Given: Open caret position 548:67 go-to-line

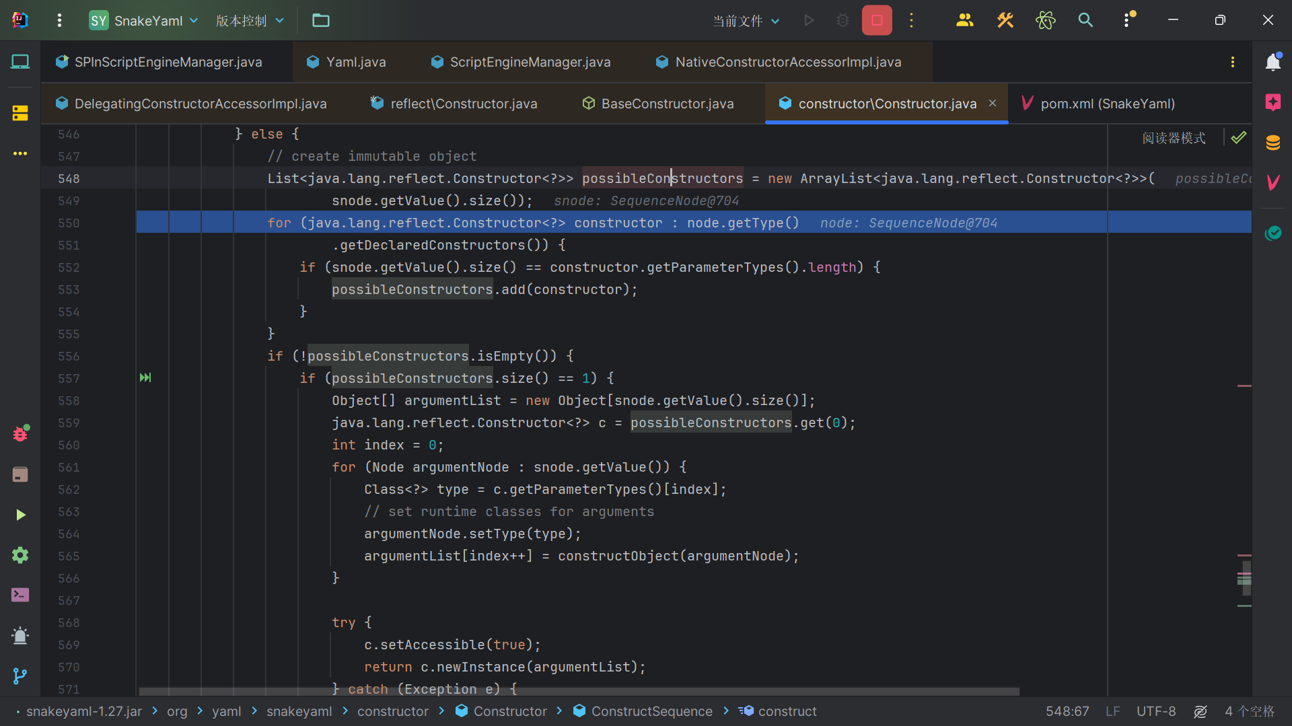Looking at the screenshot, I should [x=1067, y=711].
